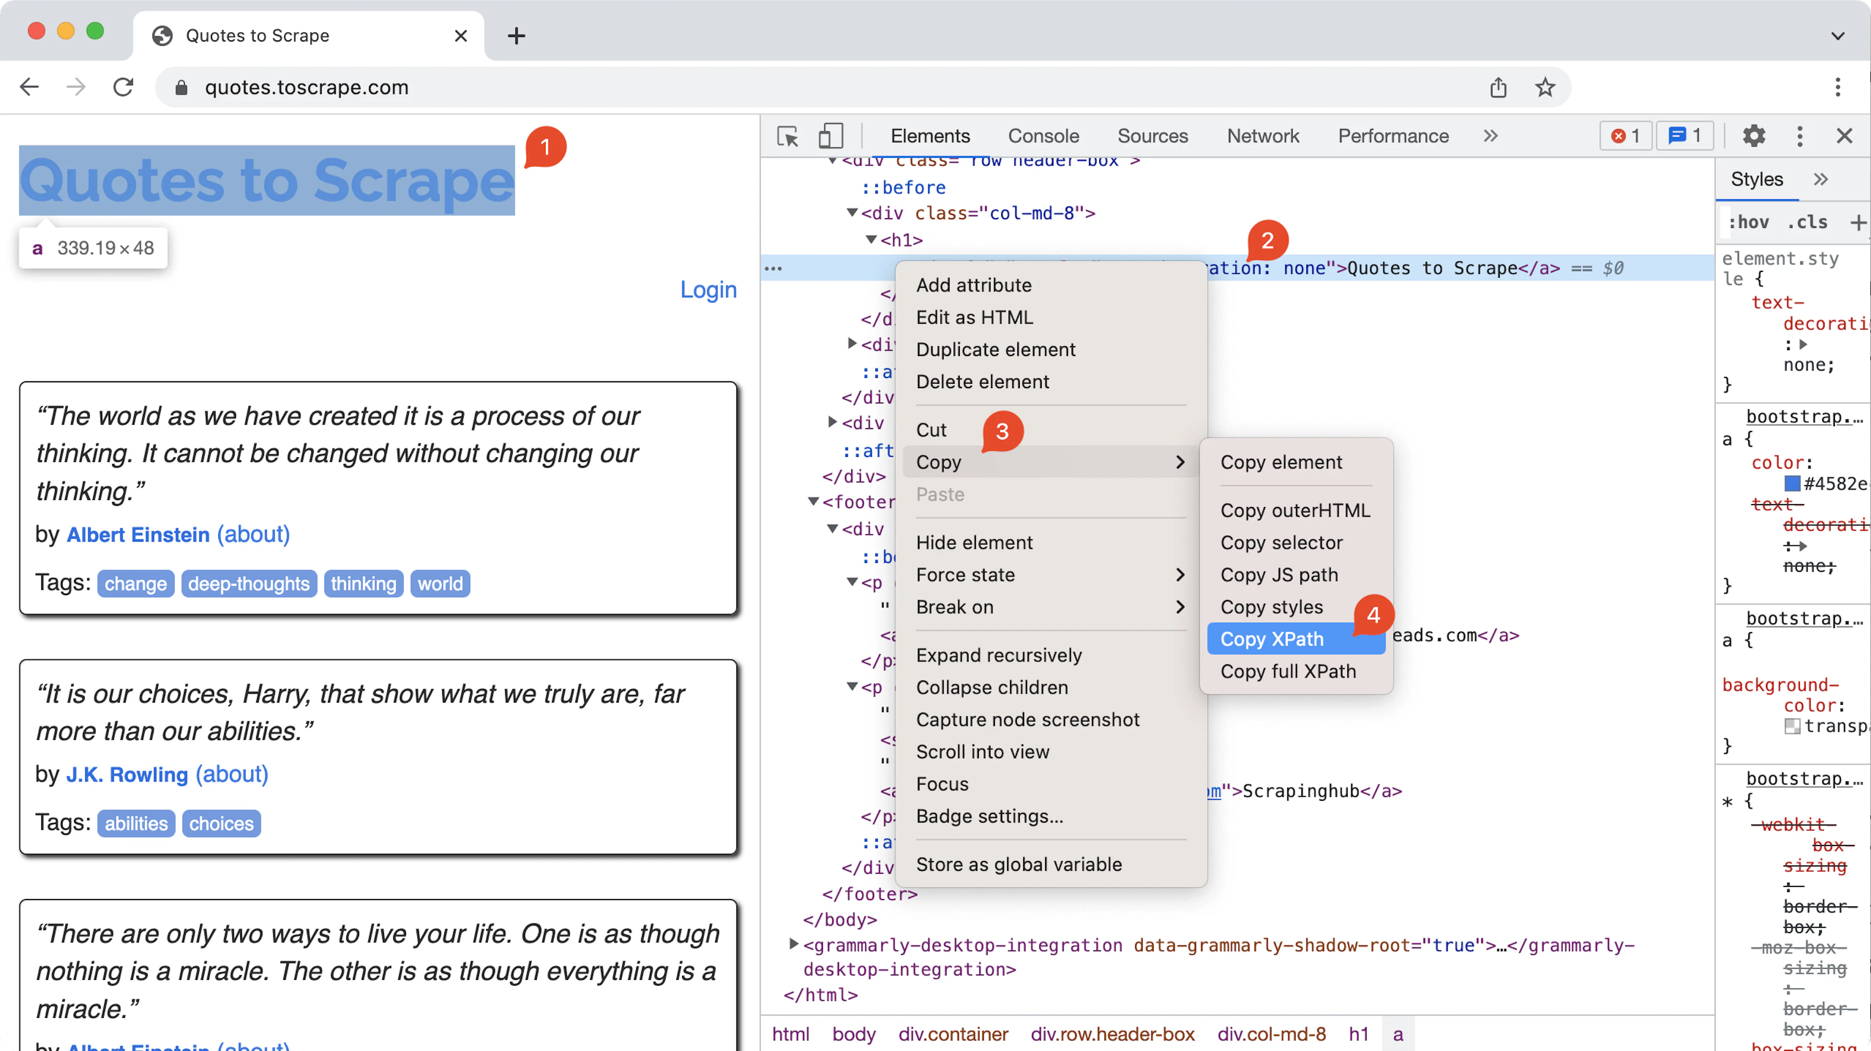
Task: Open J.K. Rowling about link
Action: point(232,774)
